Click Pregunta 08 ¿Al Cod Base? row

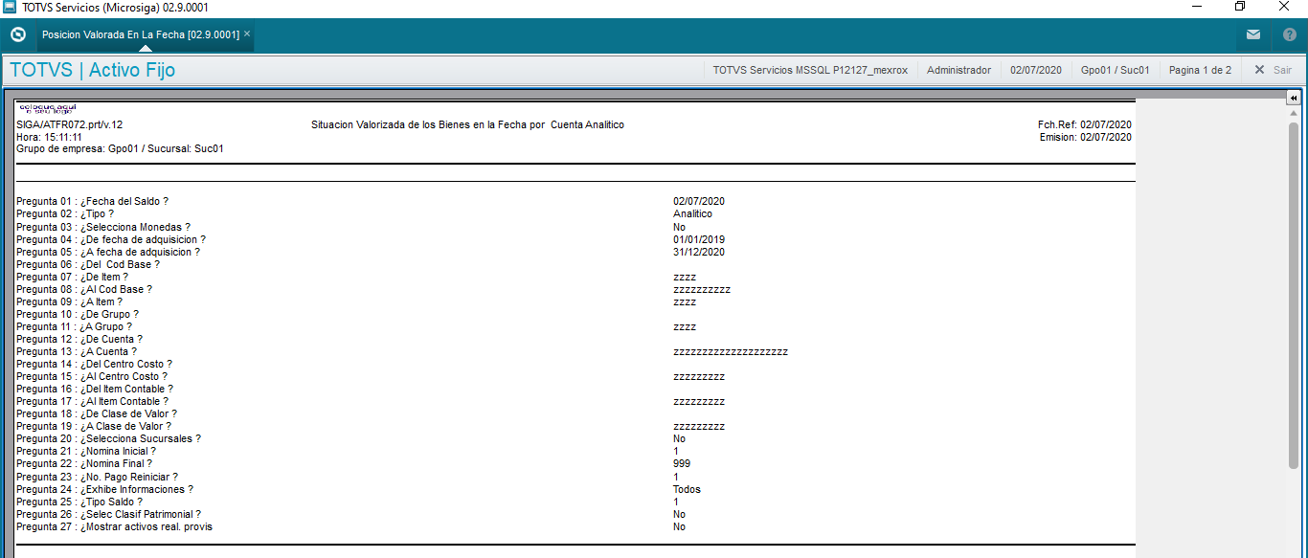pyautogui.click(x=84, y=289)
